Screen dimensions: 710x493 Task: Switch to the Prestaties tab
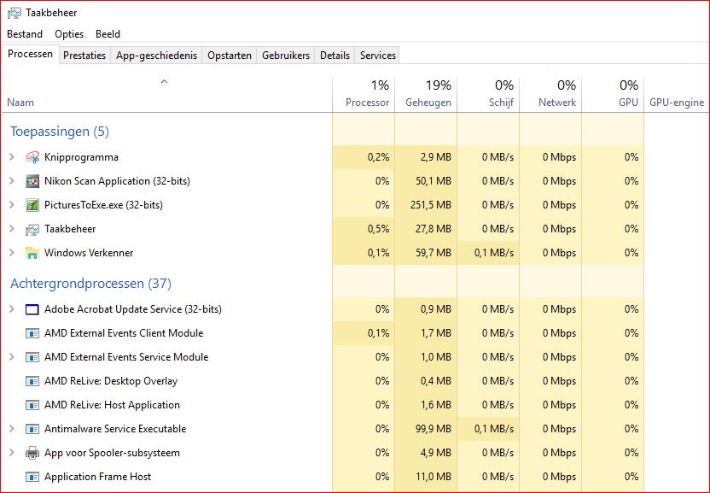(84, 56)
